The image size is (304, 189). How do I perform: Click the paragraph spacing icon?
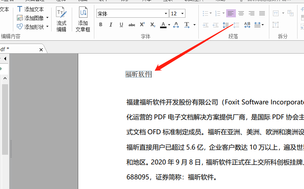pos(236,25)
